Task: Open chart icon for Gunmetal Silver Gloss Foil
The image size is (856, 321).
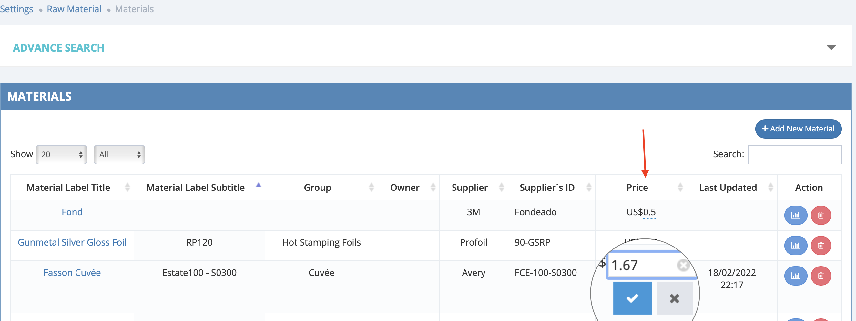Action: point(795,245)
